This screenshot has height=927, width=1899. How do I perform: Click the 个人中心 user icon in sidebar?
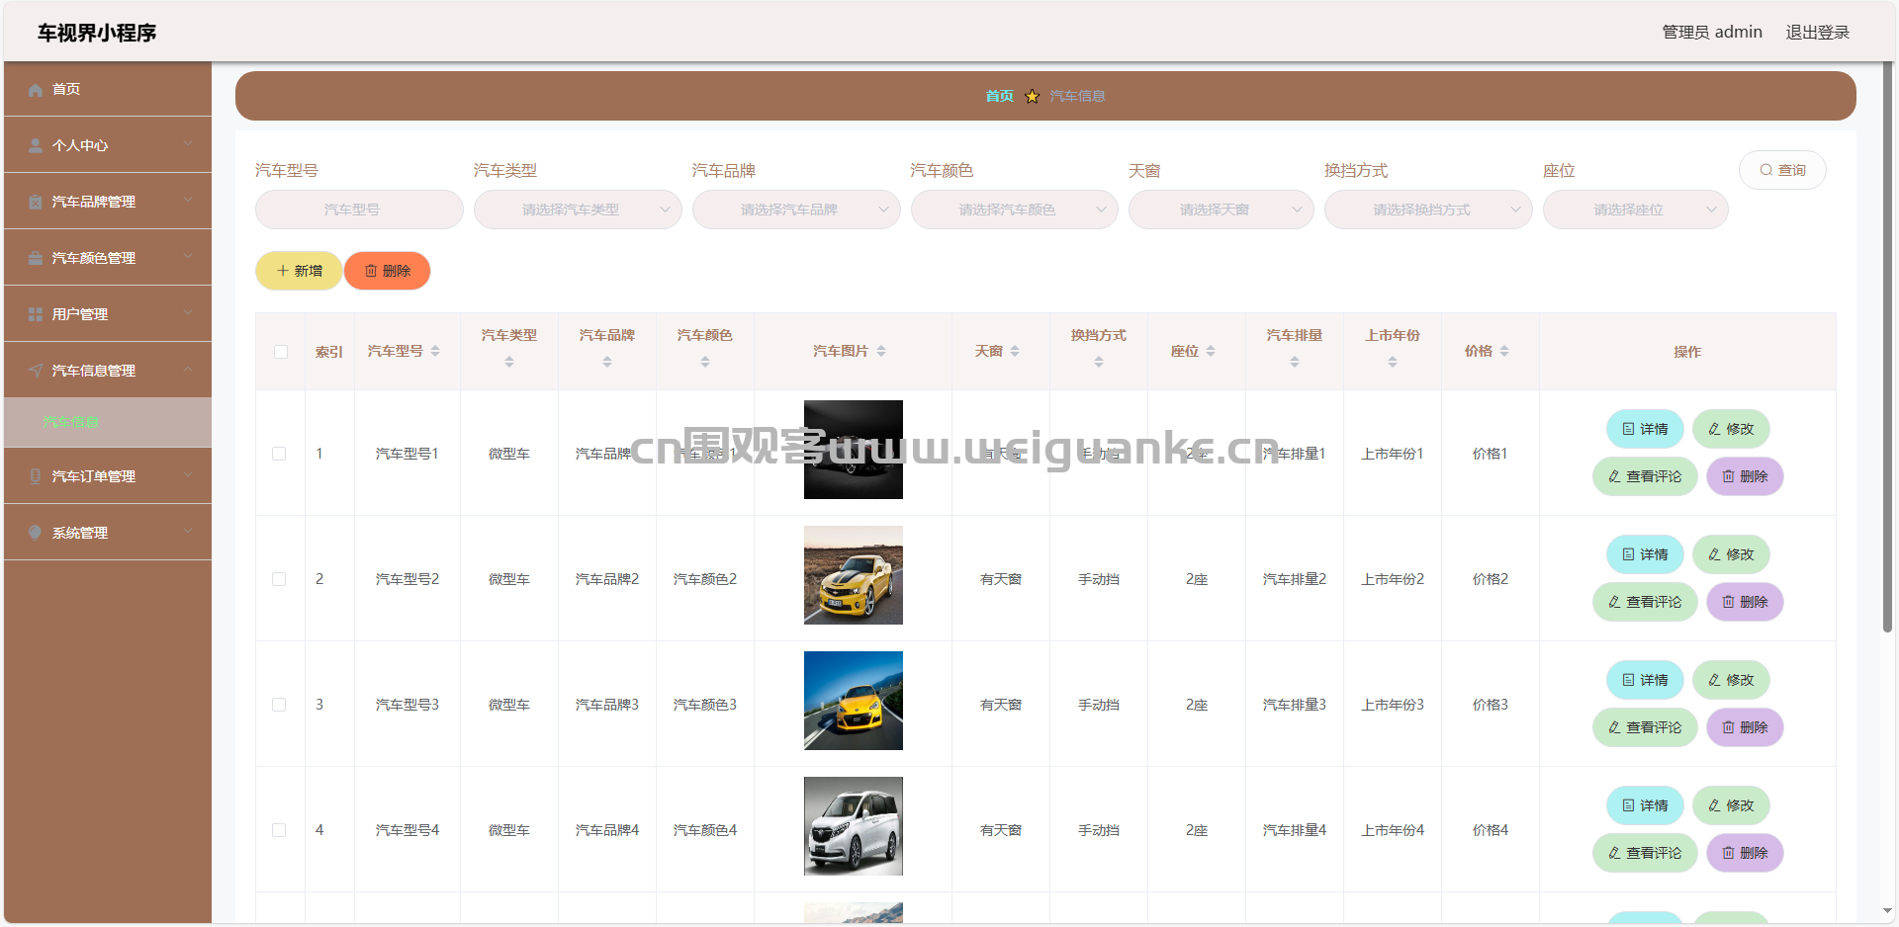click(x=34, y=144)
